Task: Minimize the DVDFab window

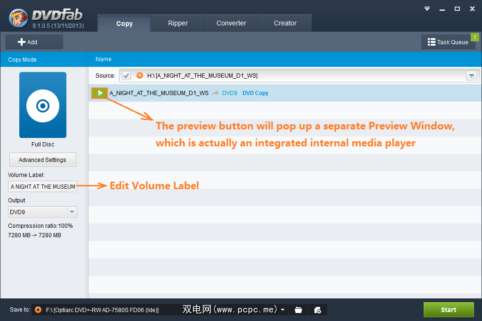Action: pyautogui.click(x=442, y=9)
